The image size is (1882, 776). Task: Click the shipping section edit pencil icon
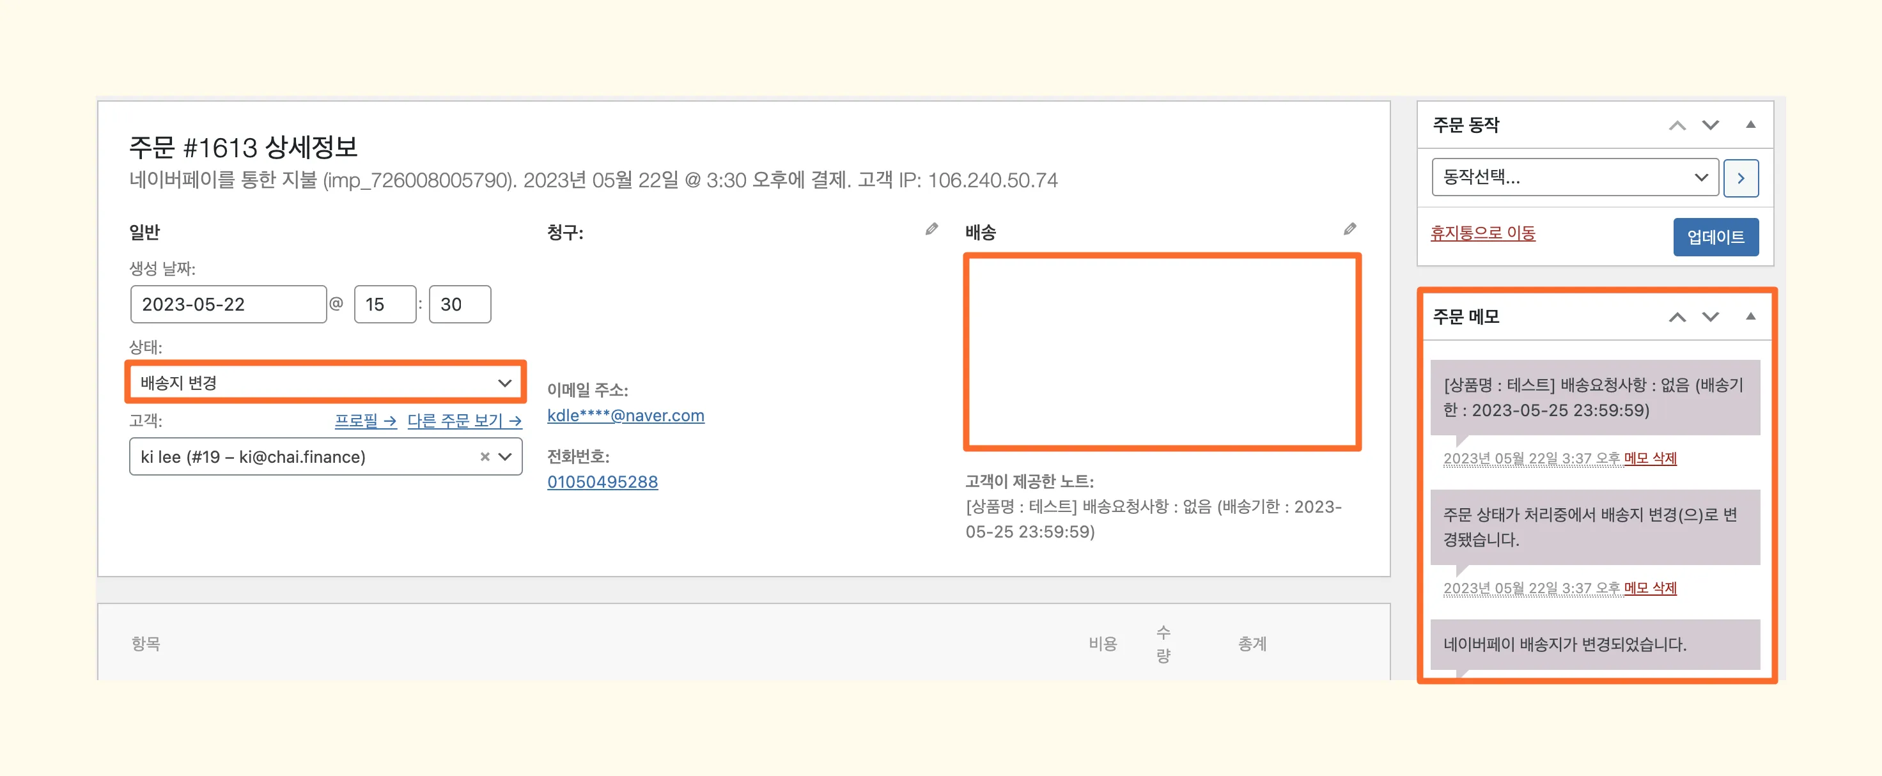(x=1349, y=229)
